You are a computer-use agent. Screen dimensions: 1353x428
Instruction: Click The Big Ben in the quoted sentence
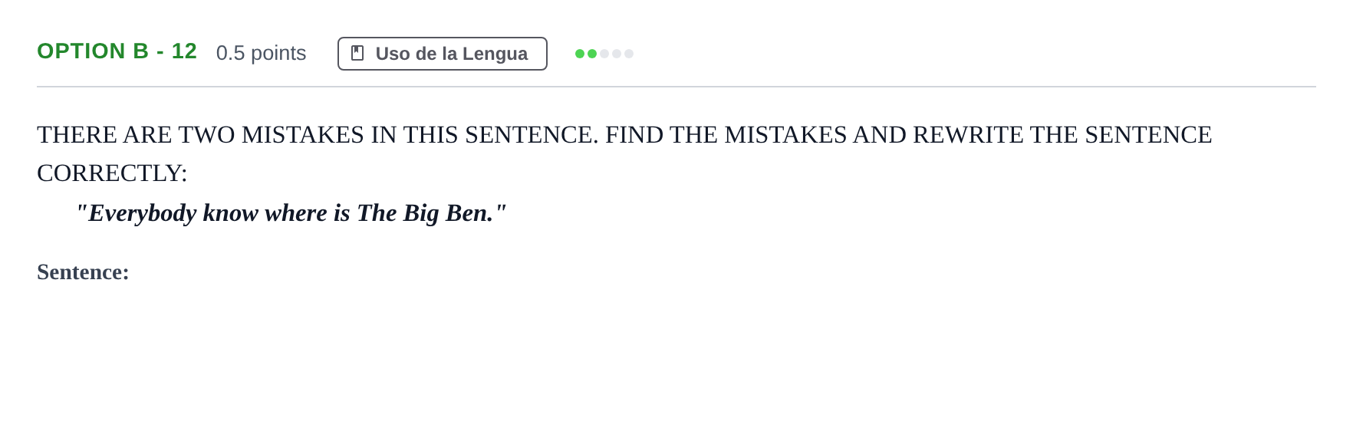(x=425, y=213)
